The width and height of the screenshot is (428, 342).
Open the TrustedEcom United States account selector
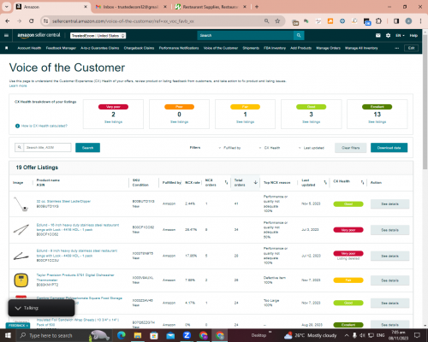[98, 36]
